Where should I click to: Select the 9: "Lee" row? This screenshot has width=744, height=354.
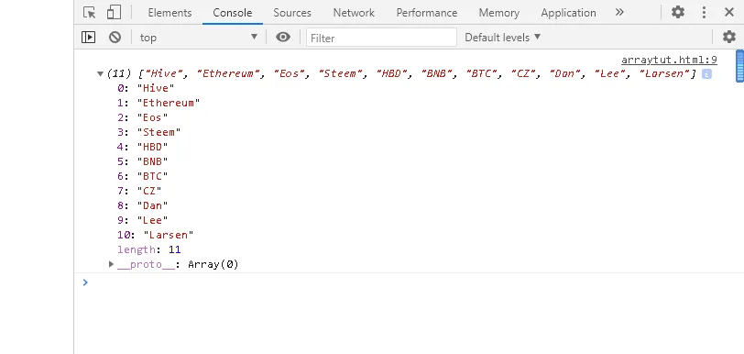click(143, 221)
